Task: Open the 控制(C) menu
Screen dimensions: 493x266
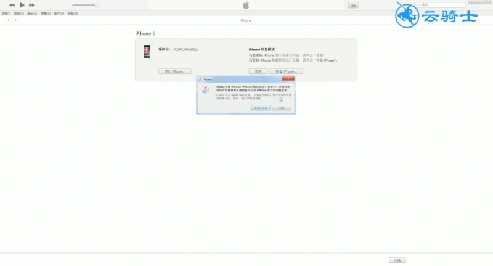Action: point(46,14)
